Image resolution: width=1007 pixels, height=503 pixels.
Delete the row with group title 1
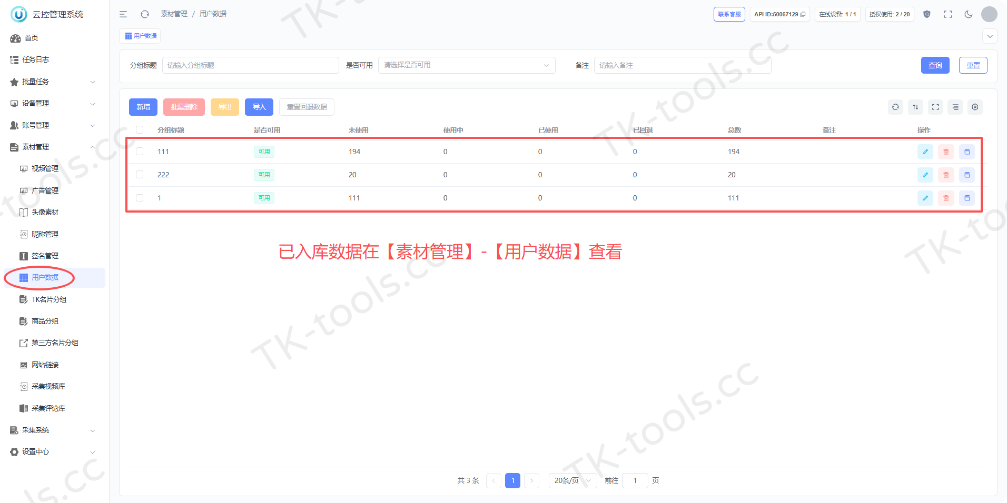(x=946, y=198)
